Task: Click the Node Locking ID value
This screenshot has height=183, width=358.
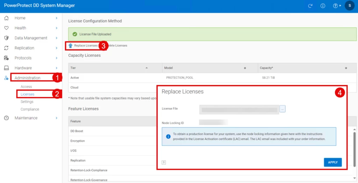Action: click(x=214, y=122)
